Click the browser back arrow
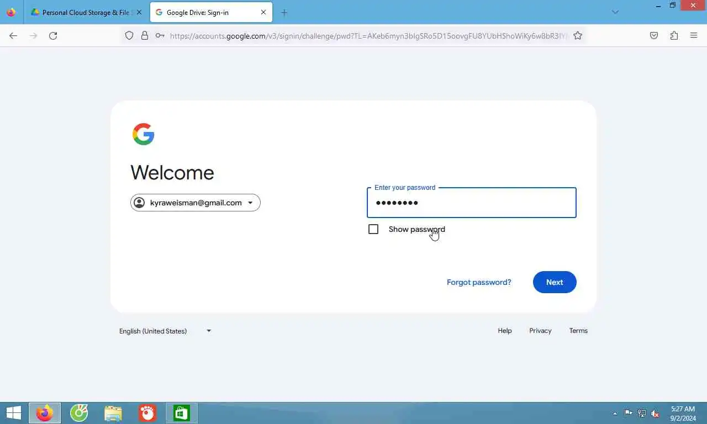Viewport: 707px width, 424px height. tap(13, 35)
